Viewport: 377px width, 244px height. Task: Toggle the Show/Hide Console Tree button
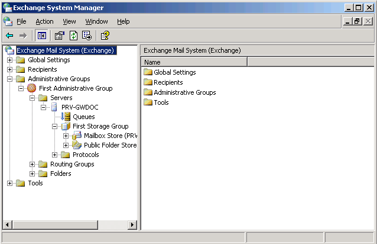pyautogui.click(x=41, y=36)
